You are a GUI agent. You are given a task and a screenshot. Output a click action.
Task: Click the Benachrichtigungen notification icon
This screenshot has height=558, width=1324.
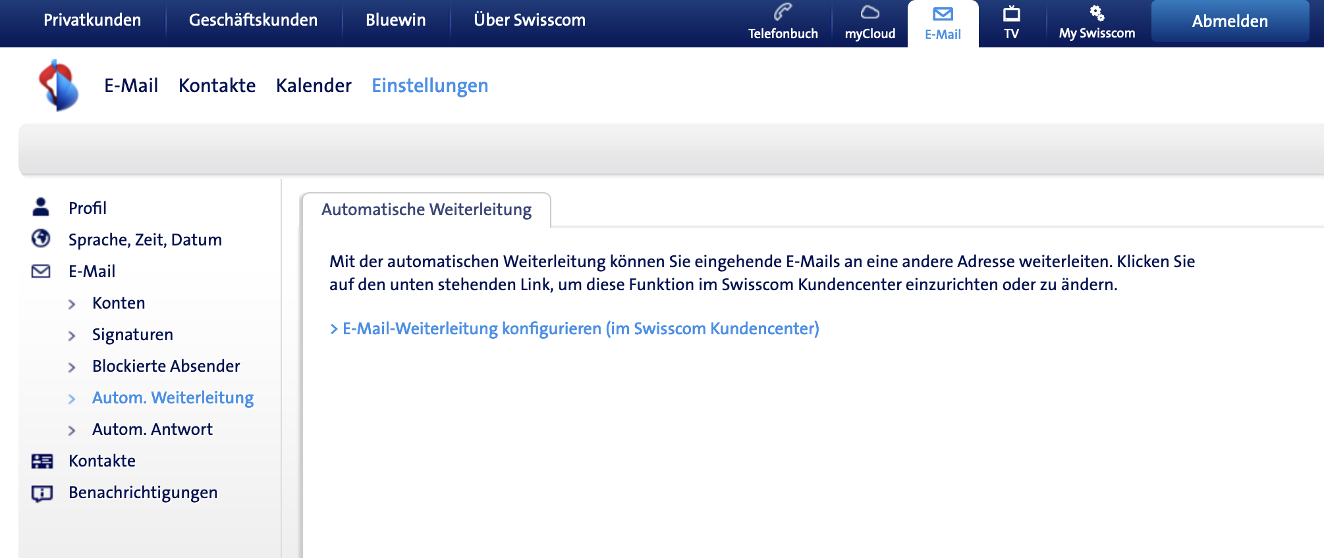pyautogui.click(x=42, y=493)
